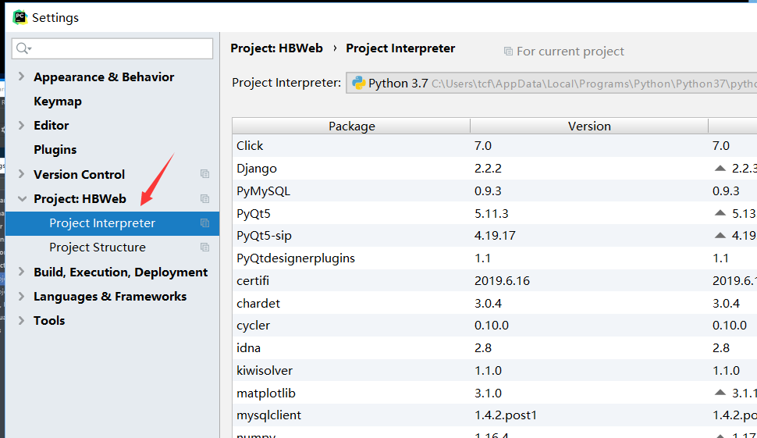Expand the Languages & Frameworks section
This screenshot has height=438, width=757.
21,296
